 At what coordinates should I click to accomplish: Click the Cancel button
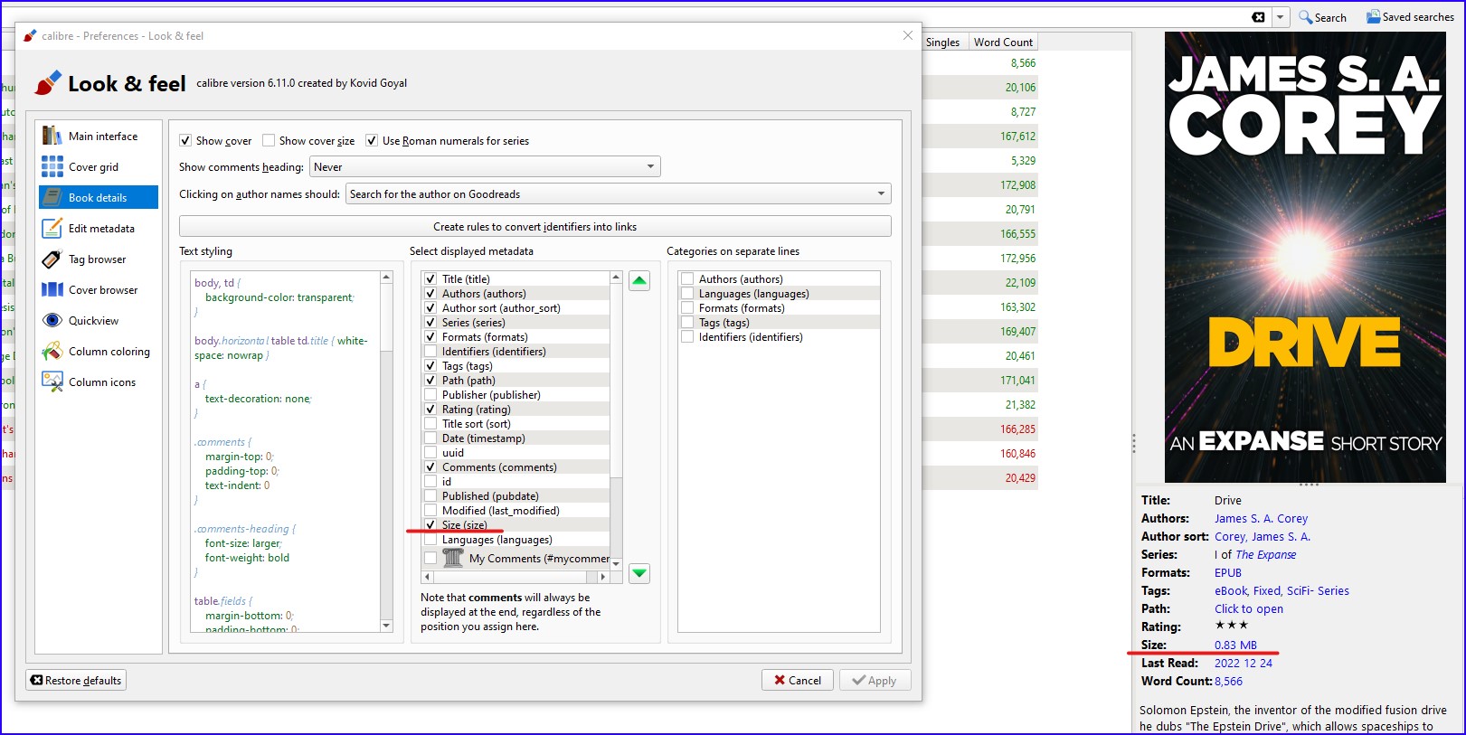pos(798,681)
